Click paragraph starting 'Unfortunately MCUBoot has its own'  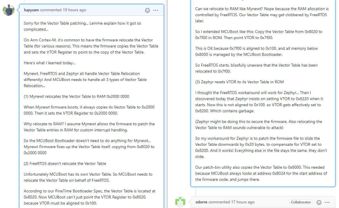[88, 177]
